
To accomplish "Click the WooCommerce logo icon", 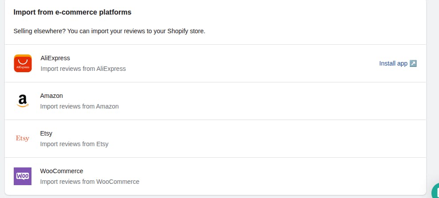I will click(23, 176).
